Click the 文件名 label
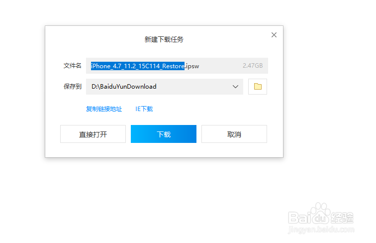The image size is (376, 243). click(x=73, y=66)
